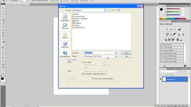Select the Clone Stamp tool
Viewport: 191px width, 107px height.
click(3, 33)
